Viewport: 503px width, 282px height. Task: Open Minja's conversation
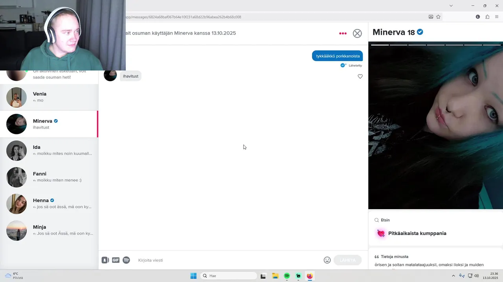[49, 230]
